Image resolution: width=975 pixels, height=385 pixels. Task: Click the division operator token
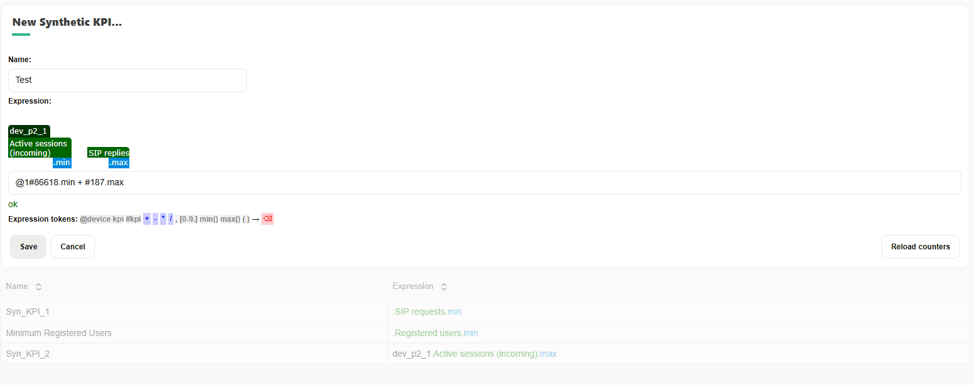[171, 219]
